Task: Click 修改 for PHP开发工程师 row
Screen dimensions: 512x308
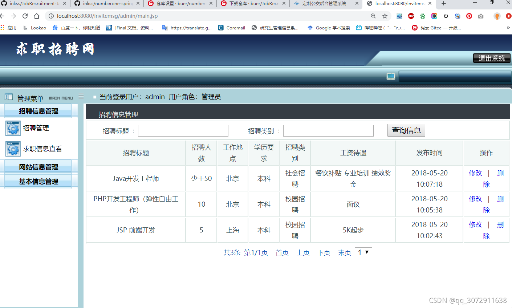Action: [x=475, y=199]
